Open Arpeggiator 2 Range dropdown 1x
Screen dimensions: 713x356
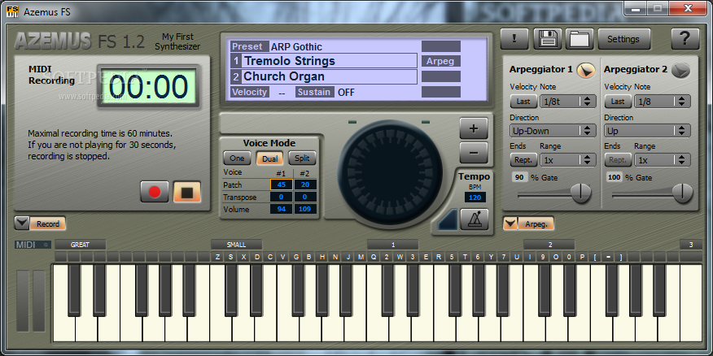click(x=662, y=160)
